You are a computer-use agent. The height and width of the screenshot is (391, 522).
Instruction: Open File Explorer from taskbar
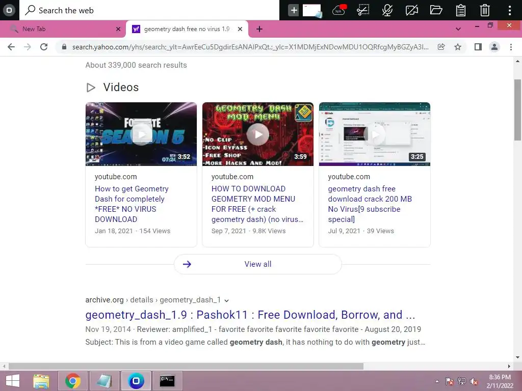coord(41,381)
